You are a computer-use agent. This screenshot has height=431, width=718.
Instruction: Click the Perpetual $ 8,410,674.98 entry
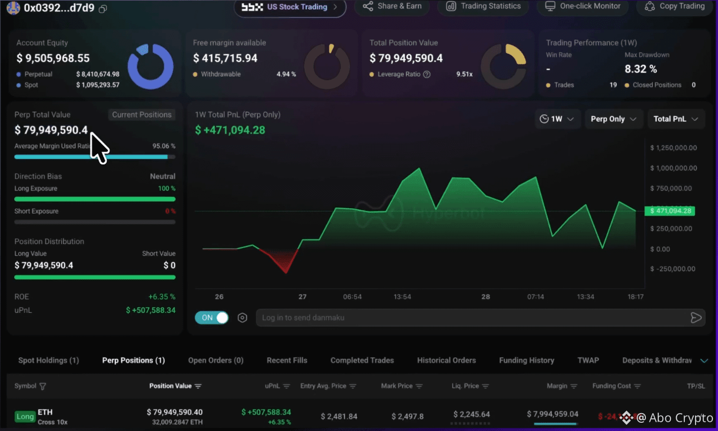[x=67, y=74]
